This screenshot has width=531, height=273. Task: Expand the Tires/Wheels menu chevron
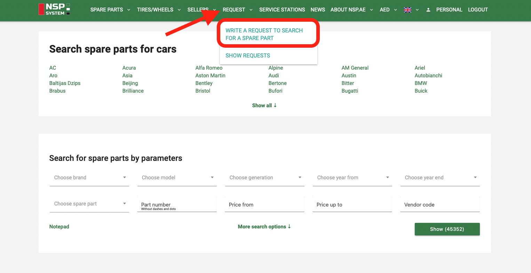(x=179, y=10)
